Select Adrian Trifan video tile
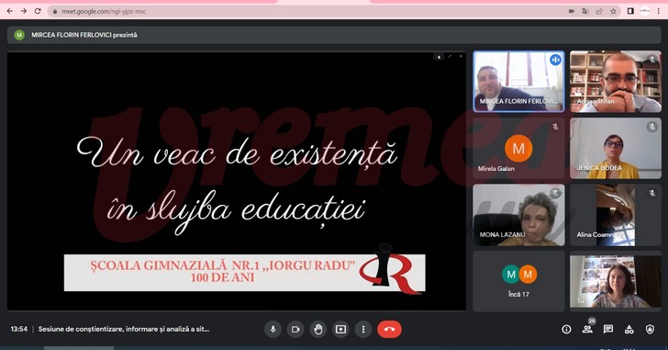 click(616, 82)
